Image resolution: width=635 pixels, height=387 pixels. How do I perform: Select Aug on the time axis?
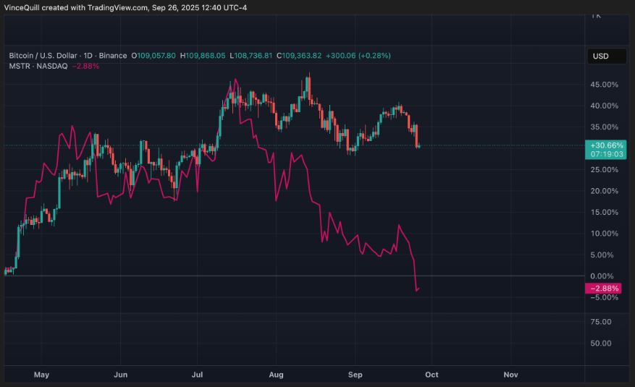(x=276, y=375)
